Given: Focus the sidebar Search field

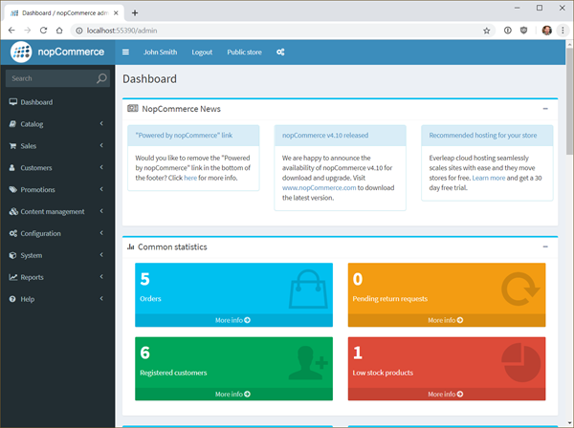Looking at the screenshot, I should coord(48,78).
